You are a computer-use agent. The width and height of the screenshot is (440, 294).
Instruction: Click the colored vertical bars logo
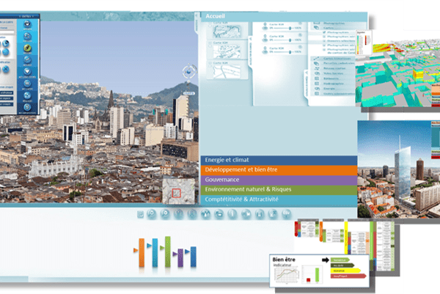pos(165,252)
